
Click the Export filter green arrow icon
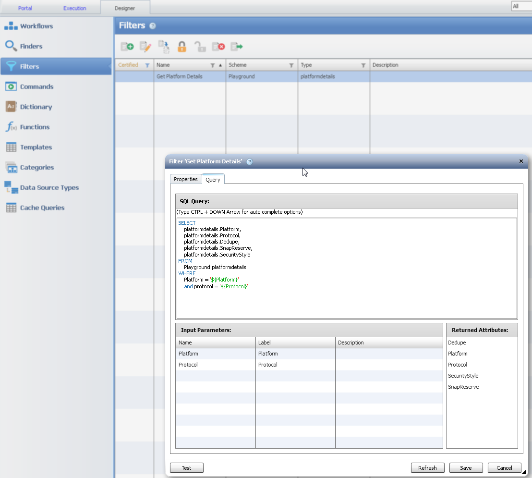[x=237, y=47]
